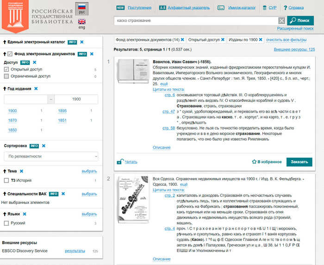
Task: Remove Фонд электронных документов (14) filter chip
Action: 182,39
